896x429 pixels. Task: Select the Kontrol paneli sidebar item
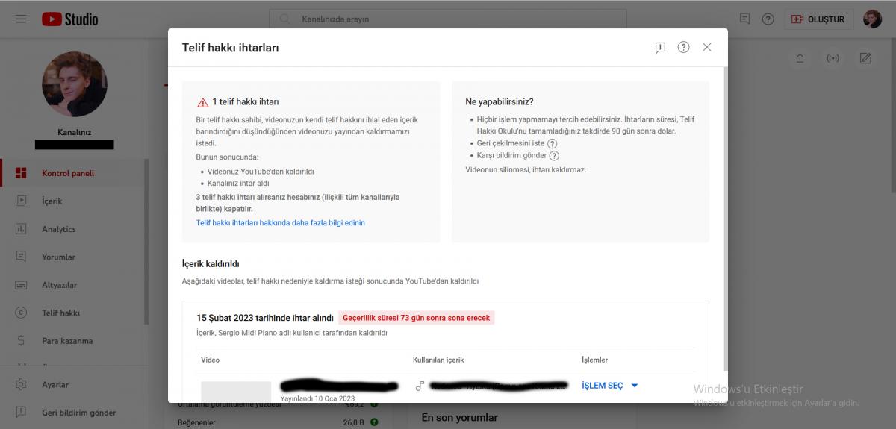pos(72,173)
